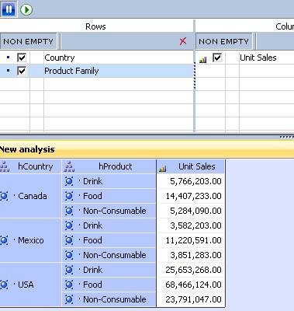Click the Drink member icon under Canada

pos(69,181)
